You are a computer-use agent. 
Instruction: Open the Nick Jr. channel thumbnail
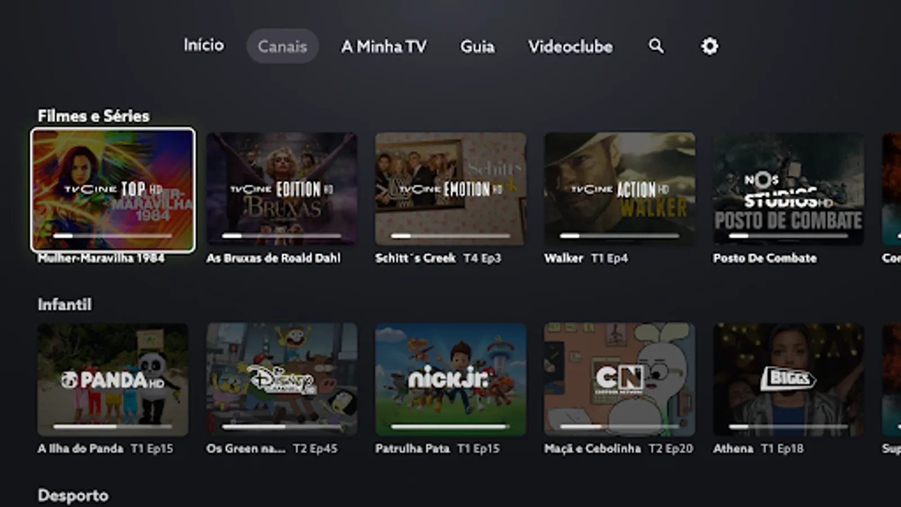(x=450, y=379)
